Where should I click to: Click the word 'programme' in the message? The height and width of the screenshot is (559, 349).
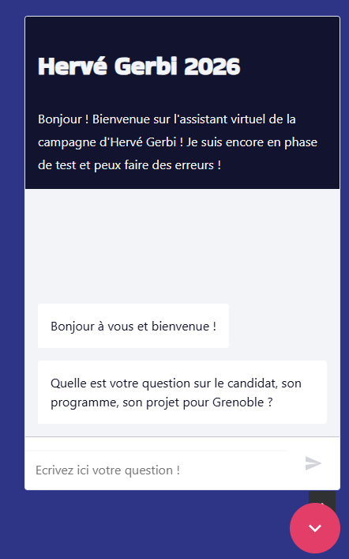coord(84,402)
